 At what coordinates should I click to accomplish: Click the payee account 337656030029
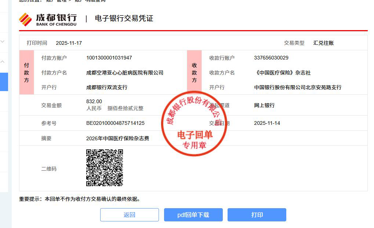[271, 58]
